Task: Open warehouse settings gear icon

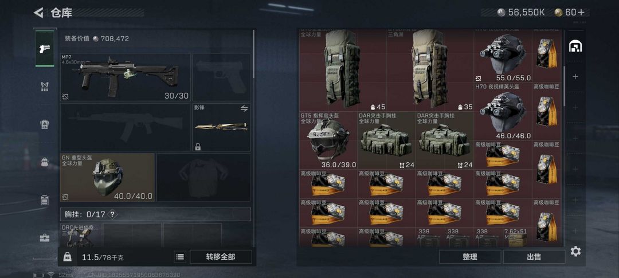Action: click(x=575, y=251)
